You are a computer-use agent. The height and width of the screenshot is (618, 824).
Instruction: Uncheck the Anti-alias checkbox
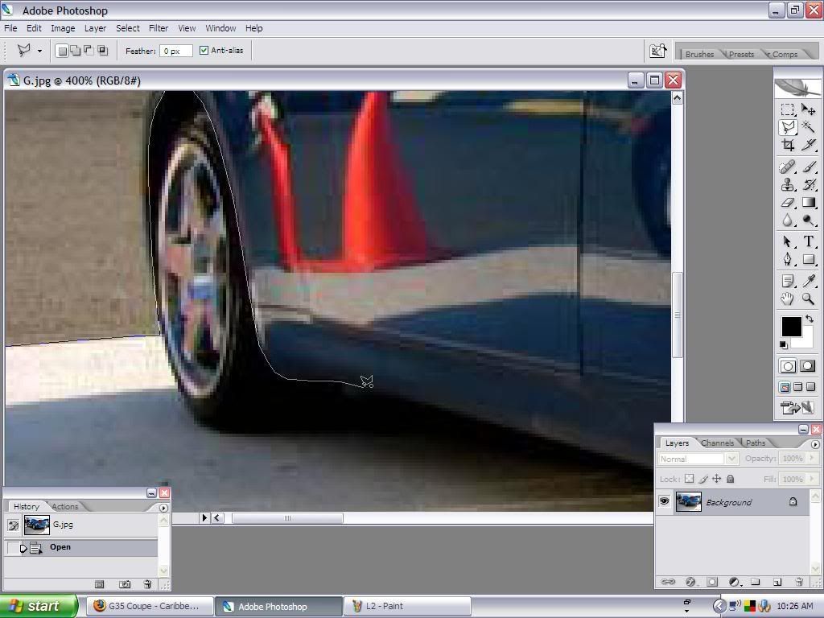204,51
